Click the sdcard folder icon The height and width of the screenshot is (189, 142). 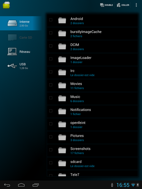[x=62, y=164]
